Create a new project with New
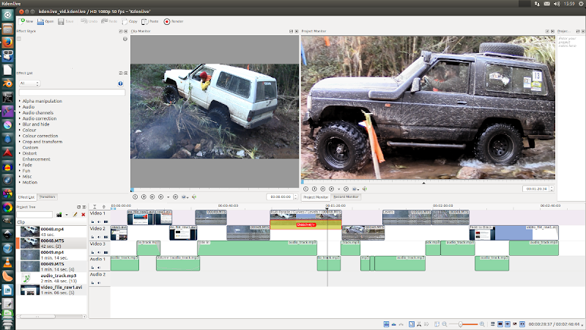Viewport: 586px width, 330px height. click(x=25, y=22)
